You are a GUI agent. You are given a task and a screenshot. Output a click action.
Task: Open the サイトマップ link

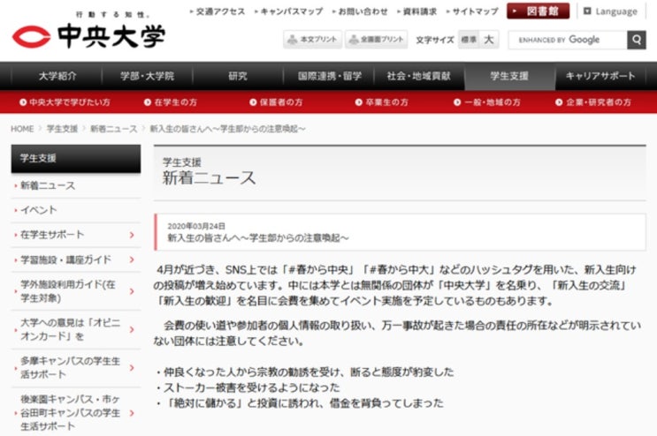[x=473, y=11]
